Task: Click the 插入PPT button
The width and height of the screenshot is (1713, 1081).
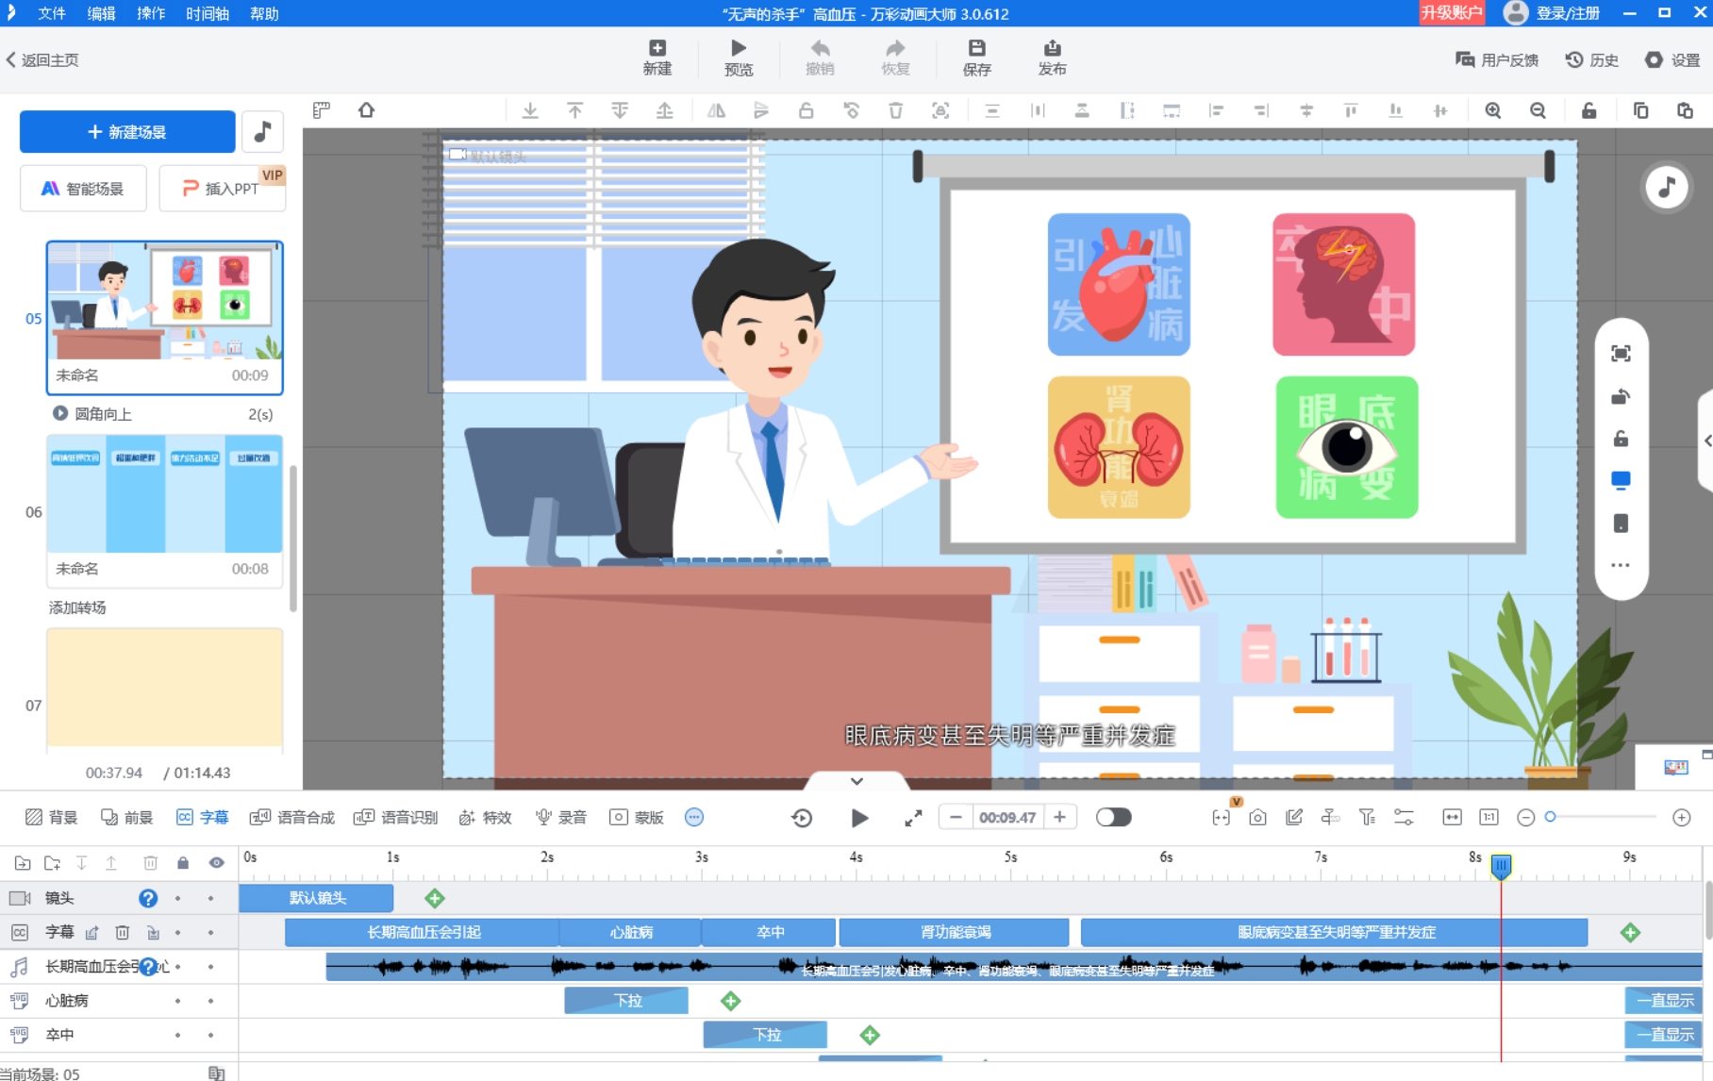Action: point(223,189)
